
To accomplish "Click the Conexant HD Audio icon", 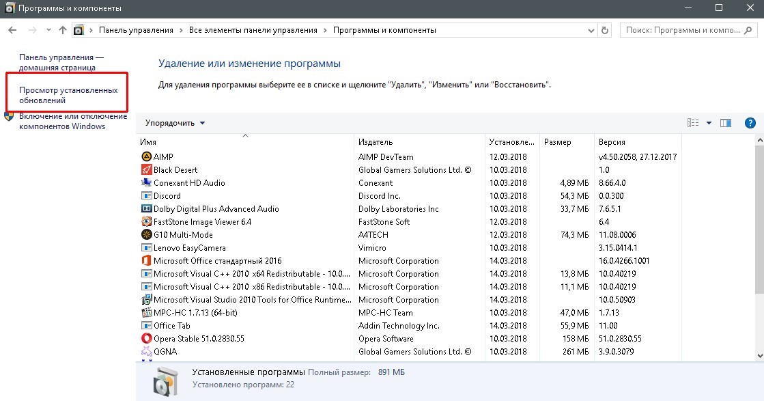I will pyautogui.click(x=146, y=182).
